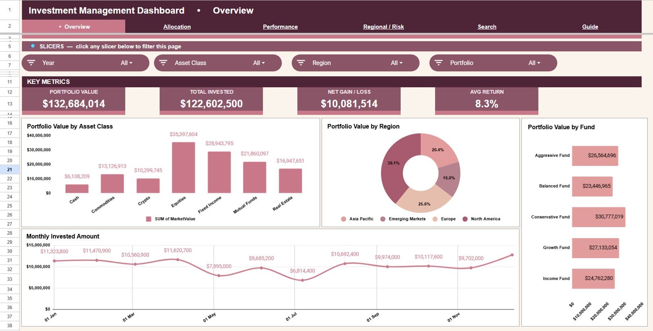Select row header 13

(x=9, y=104)
